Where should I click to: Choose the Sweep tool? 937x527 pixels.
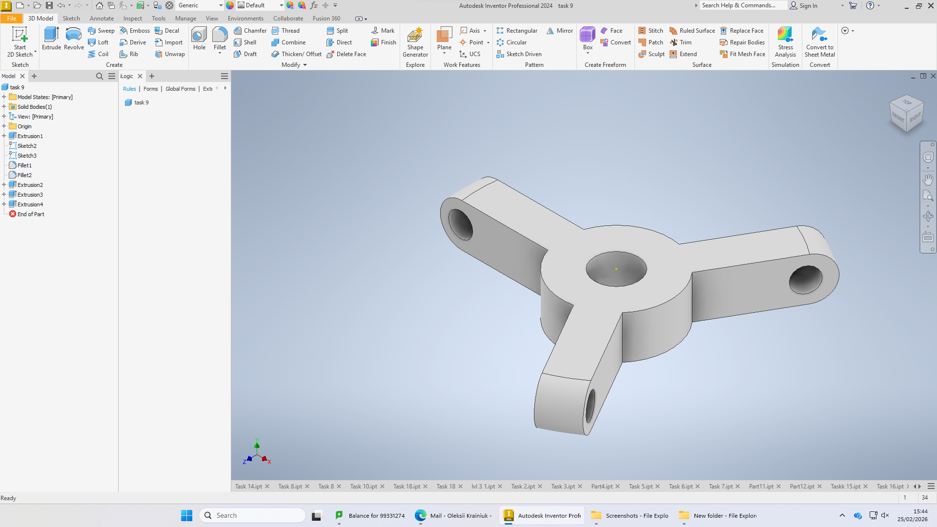point(101,31)
